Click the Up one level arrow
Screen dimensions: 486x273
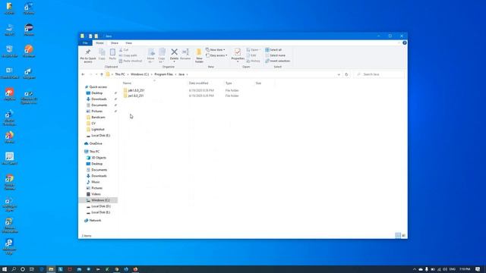click(101, 74)
